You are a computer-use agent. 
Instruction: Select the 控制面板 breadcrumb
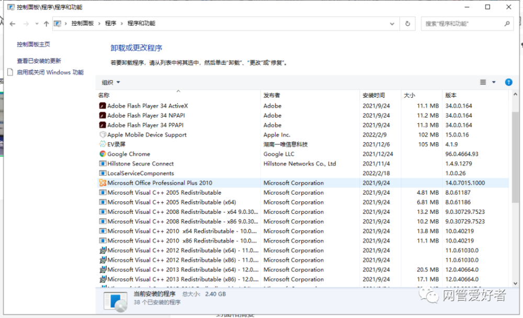pyautogui.click(x=83, y=24)
